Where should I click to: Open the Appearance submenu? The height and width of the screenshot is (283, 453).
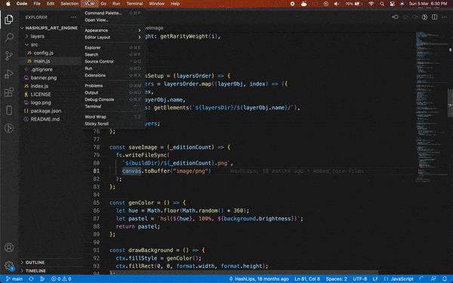(112, 30)
